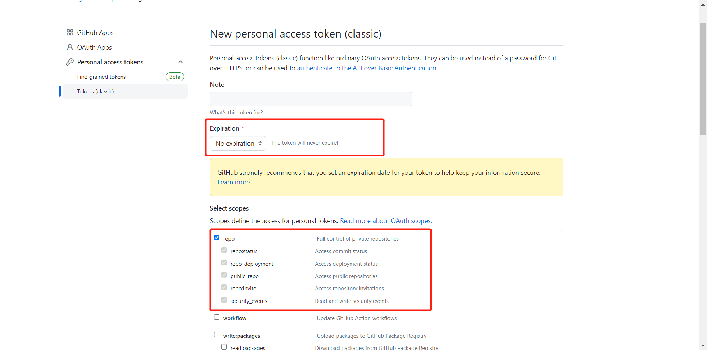Open GitHub Apps settings

[x=95, y=33]
